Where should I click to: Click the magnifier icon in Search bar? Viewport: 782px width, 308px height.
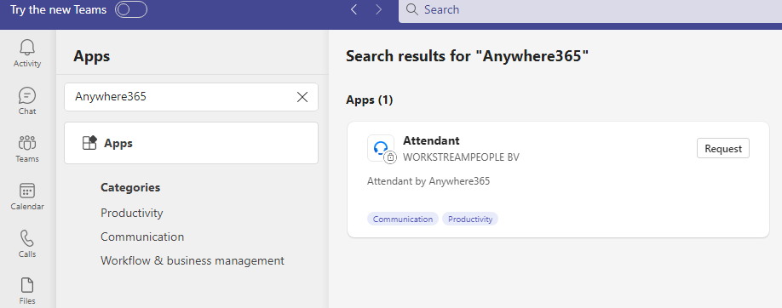(412, 9)
